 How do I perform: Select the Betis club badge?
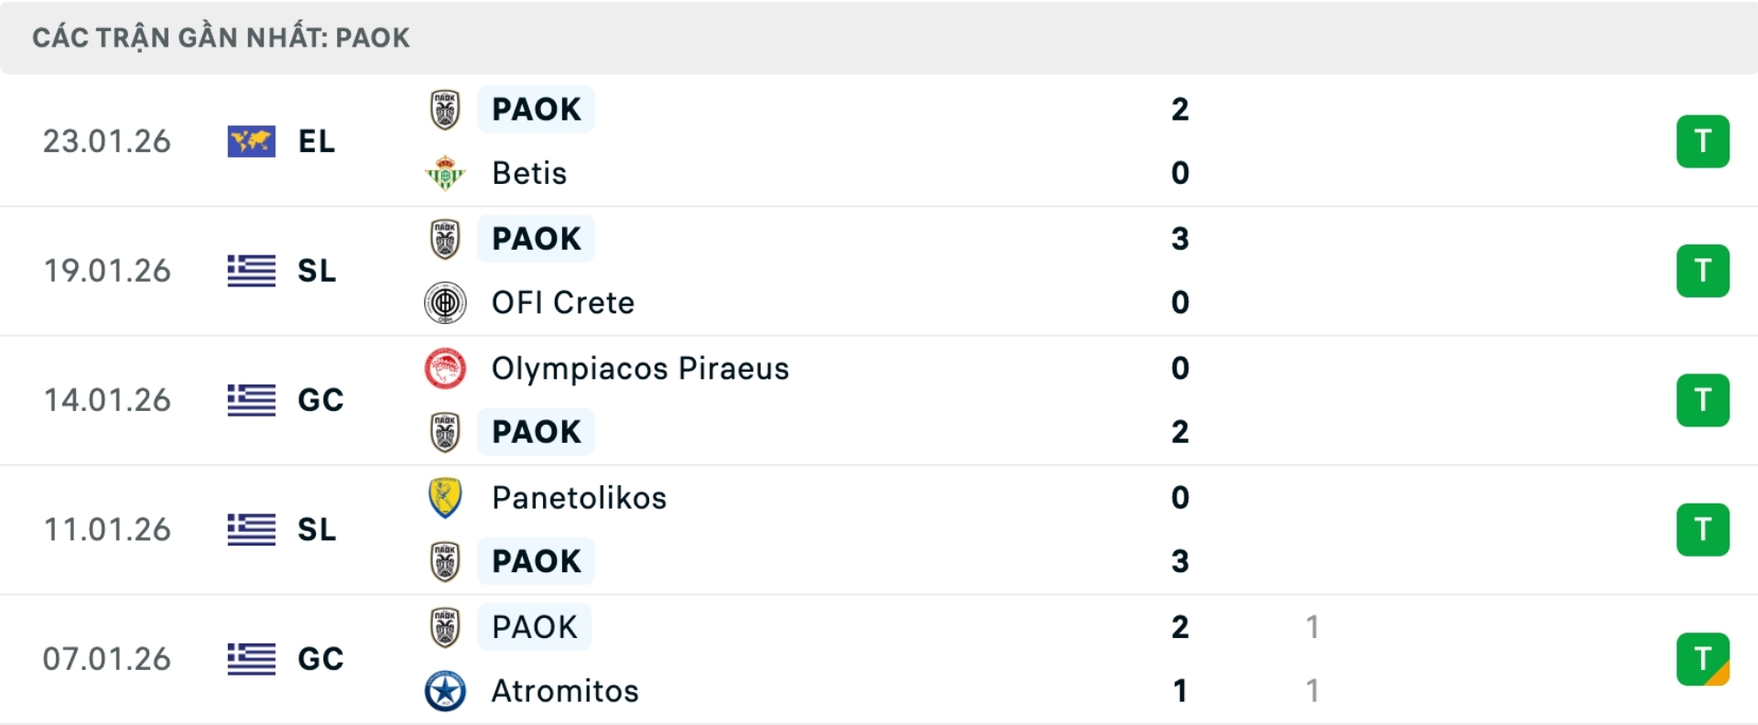pyautogui.click(x=445, y=173)
